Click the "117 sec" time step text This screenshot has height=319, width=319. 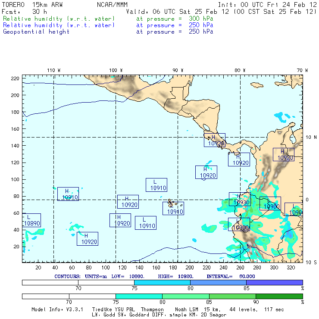coord(274,310)
